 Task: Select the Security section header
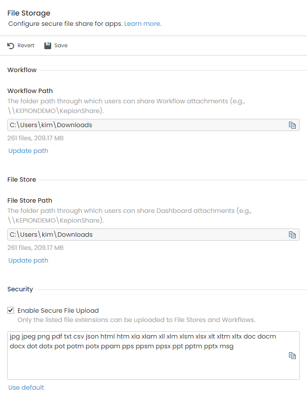[x=20, y=289]
